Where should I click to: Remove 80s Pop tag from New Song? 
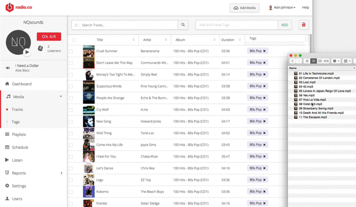tap(264, 122)
